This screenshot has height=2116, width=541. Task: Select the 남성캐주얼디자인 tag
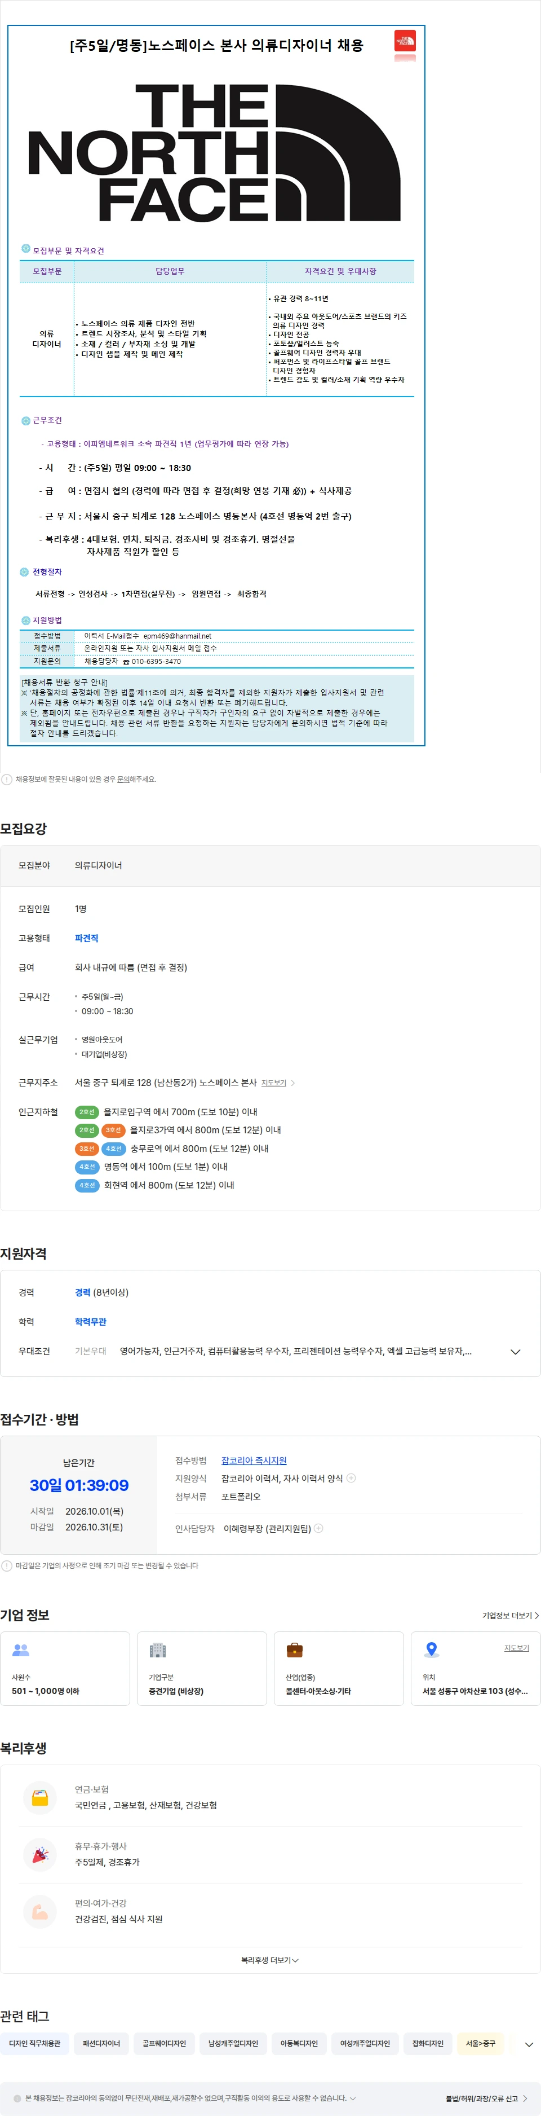coord(233,2044)
